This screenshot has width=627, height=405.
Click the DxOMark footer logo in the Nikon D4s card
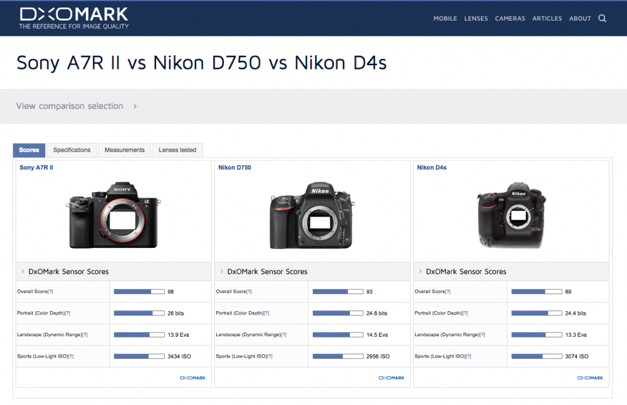tap(590, 378)
